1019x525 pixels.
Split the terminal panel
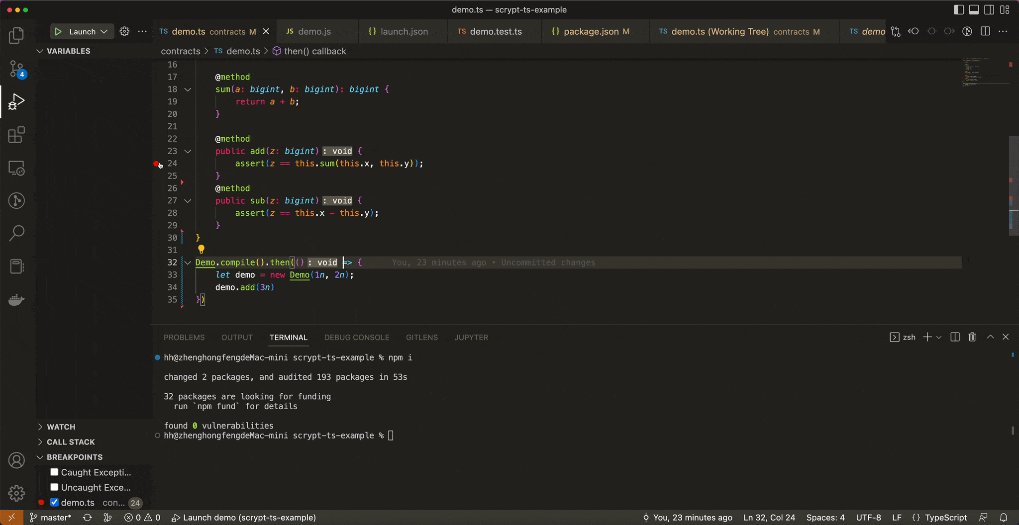point(955,337)
